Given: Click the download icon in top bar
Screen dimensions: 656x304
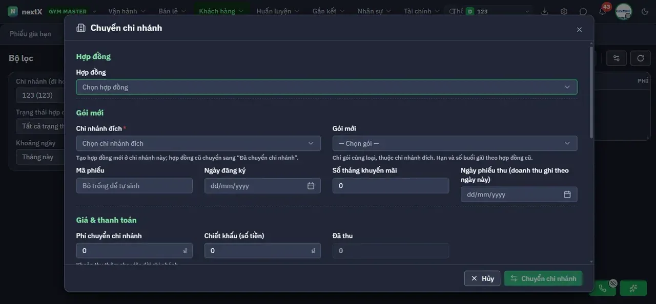Looking at the screenshot, I should (545, 11).
